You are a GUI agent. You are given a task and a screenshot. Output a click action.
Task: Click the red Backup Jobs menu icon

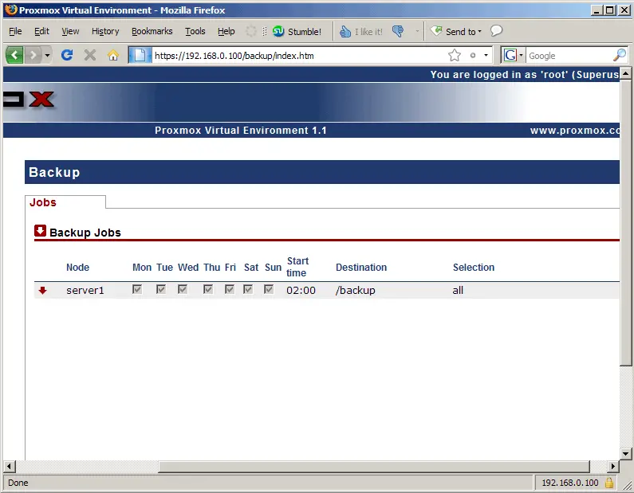(40, 231)
